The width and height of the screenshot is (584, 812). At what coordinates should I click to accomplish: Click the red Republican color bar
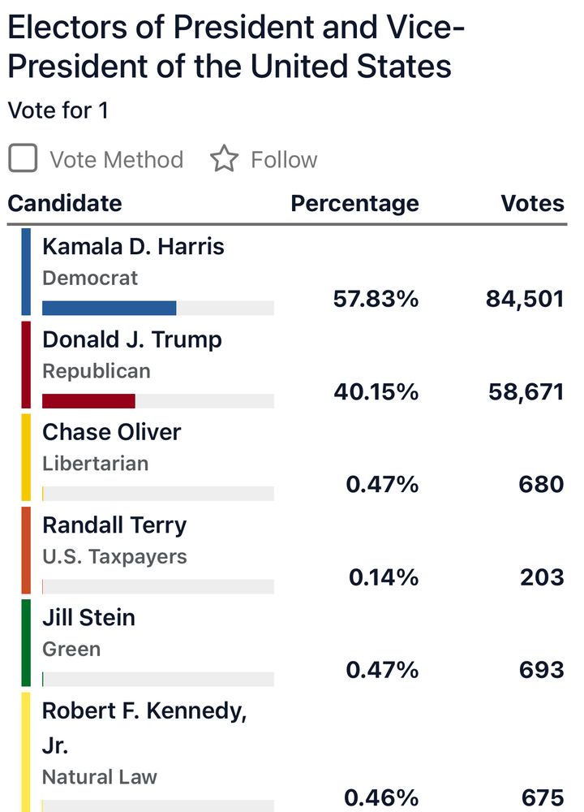pyautogui.click(x=26, y=365)
